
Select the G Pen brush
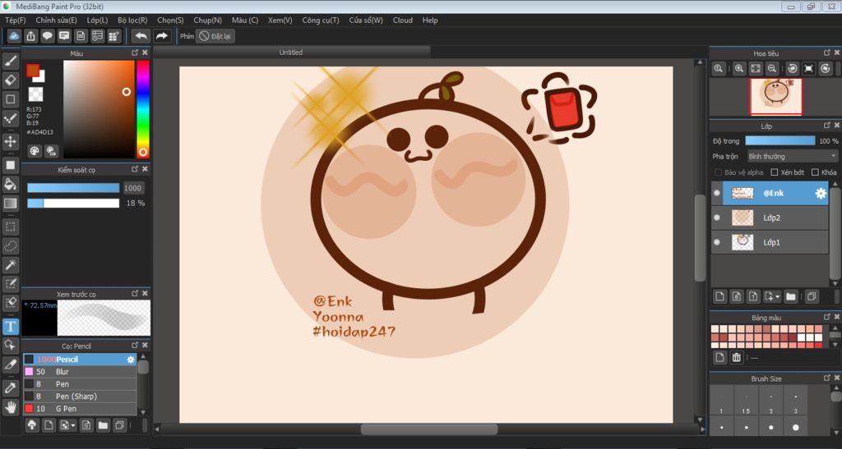[x=80, y=409]
